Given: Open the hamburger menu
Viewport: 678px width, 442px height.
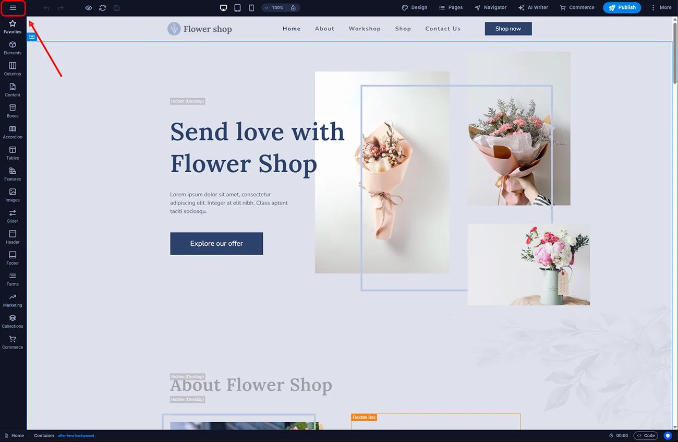Looking at the screenshot, I should [13, 8].
